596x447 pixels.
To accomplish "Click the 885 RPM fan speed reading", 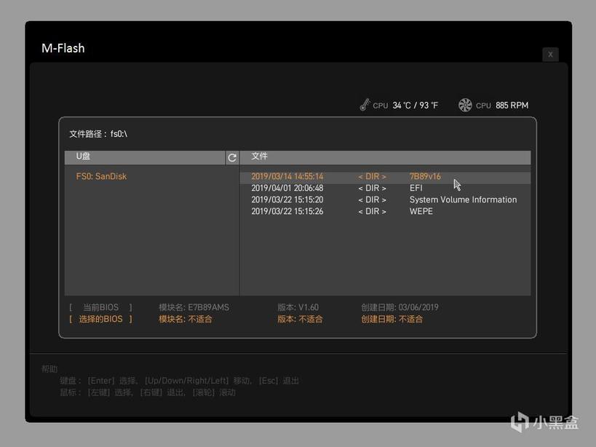I will tap(512, 106).
